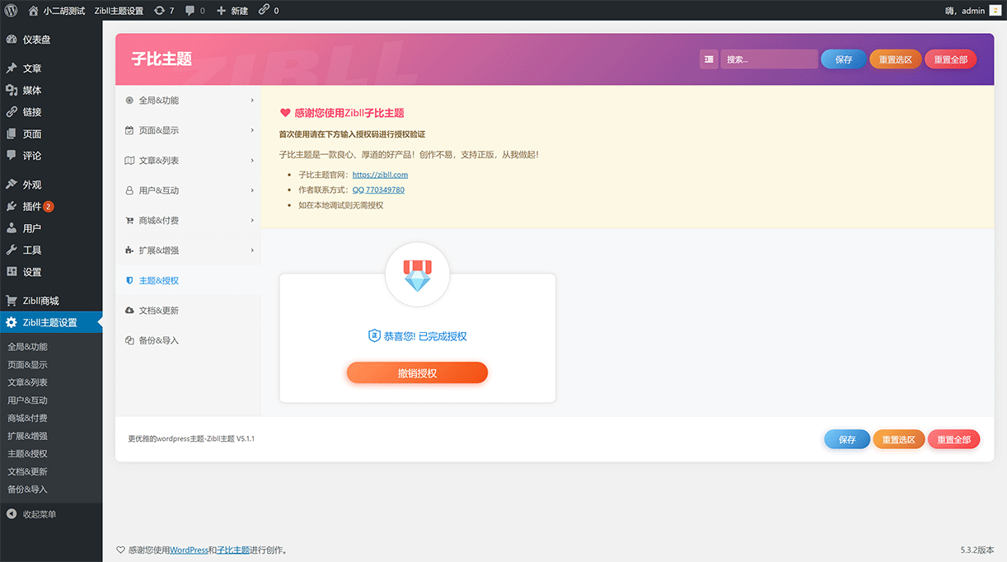Expand the 商城&付费 settings section

click(188, 220)
